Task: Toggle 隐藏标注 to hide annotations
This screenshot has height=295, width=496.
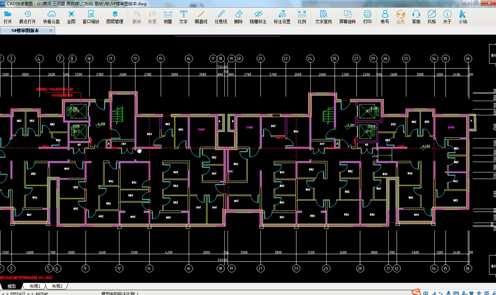Action: (x=258, y=17)
